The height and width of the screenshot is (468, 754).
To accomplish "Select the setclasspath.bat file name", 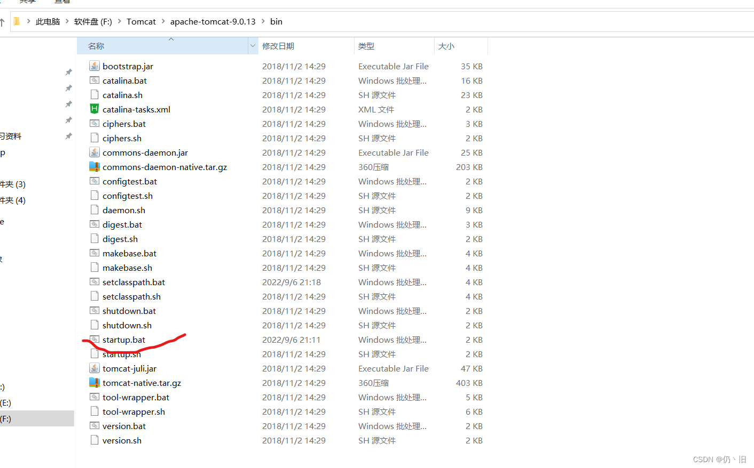I will [x=133, y=282].
